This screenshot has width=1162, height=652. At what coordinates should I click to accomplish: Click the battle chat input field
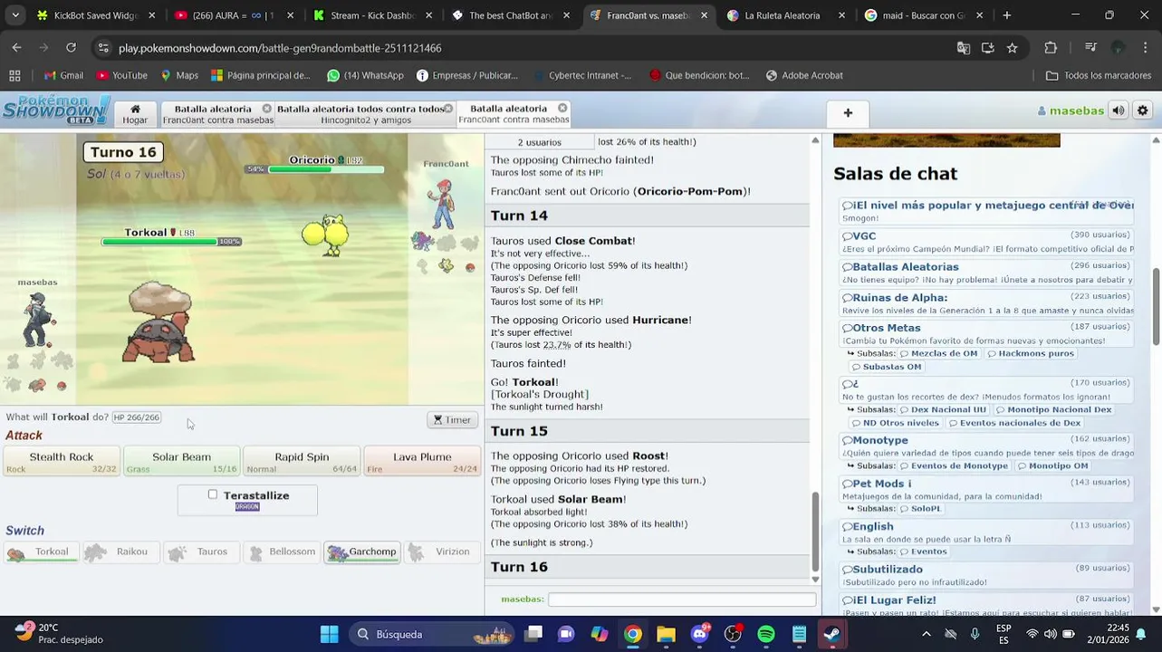click(681, 599)
